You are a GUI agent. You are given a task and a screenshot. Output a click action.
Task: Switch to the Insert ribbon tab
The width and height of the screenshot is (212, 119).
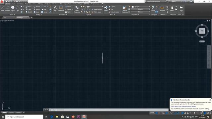pos(14,4)
